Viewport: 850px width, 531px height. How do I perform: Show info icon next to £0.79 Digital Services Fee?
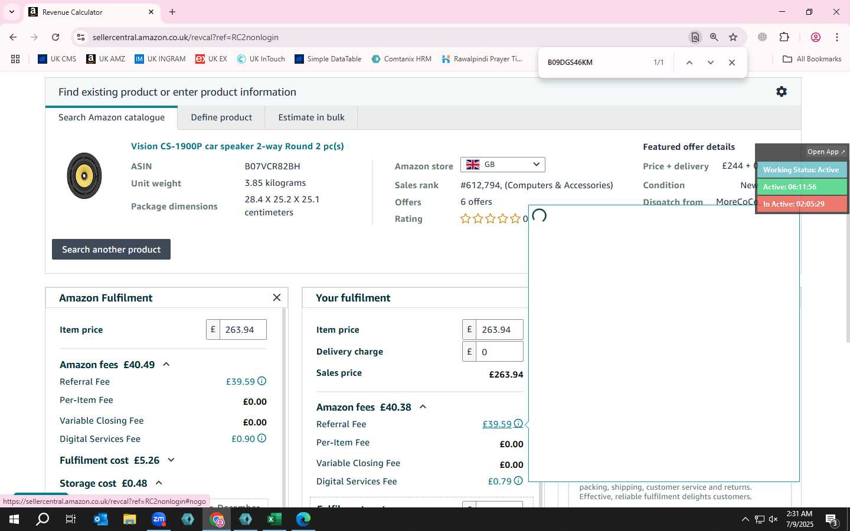coord(518,481)
